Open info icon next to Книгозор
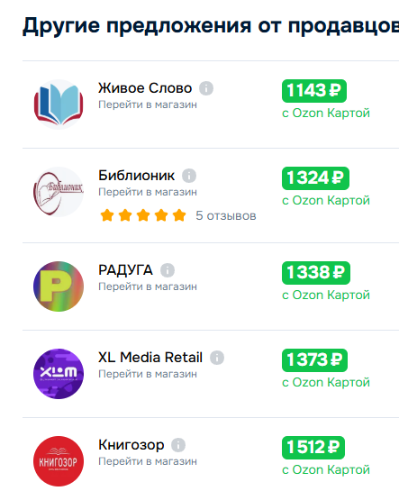399x491 pixels. (x=178, y=445)
